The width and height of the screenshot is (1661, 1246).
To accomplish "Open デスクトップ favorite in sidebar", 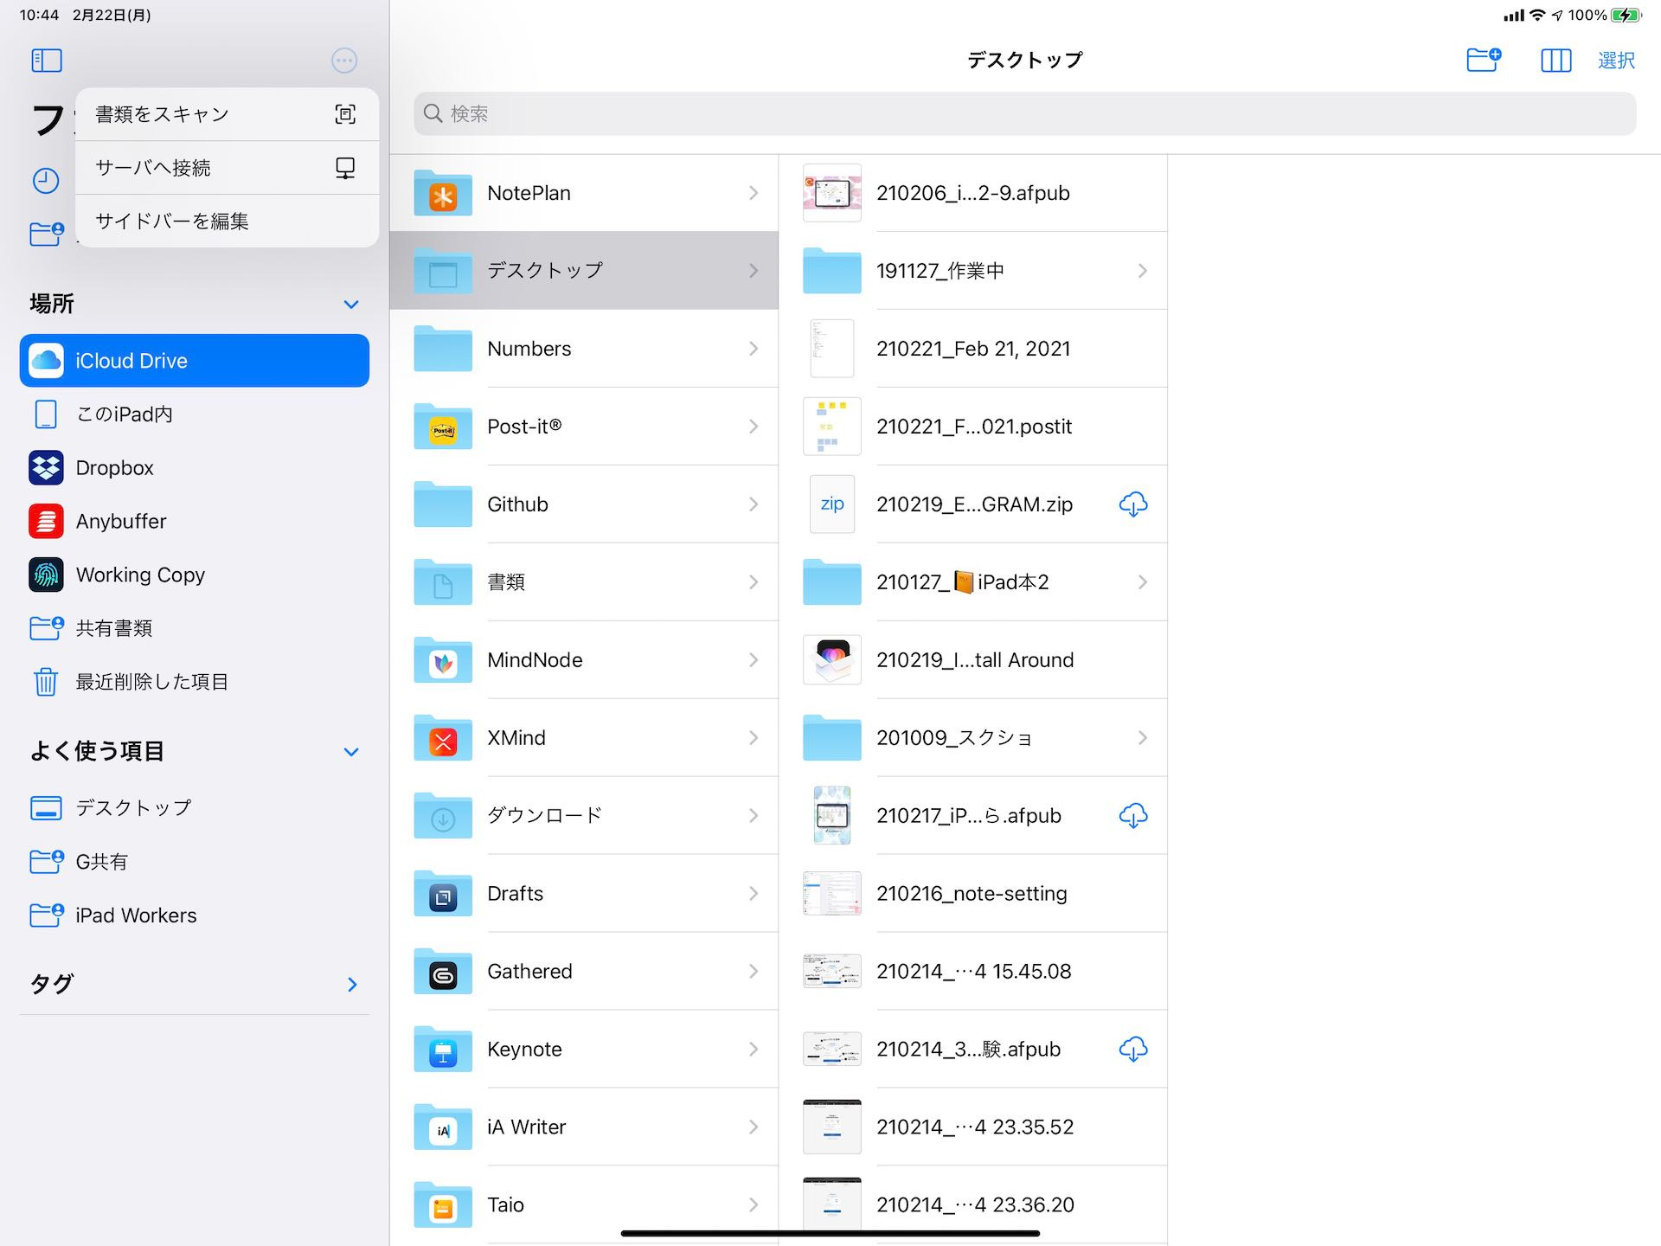I will click(195, 808).
